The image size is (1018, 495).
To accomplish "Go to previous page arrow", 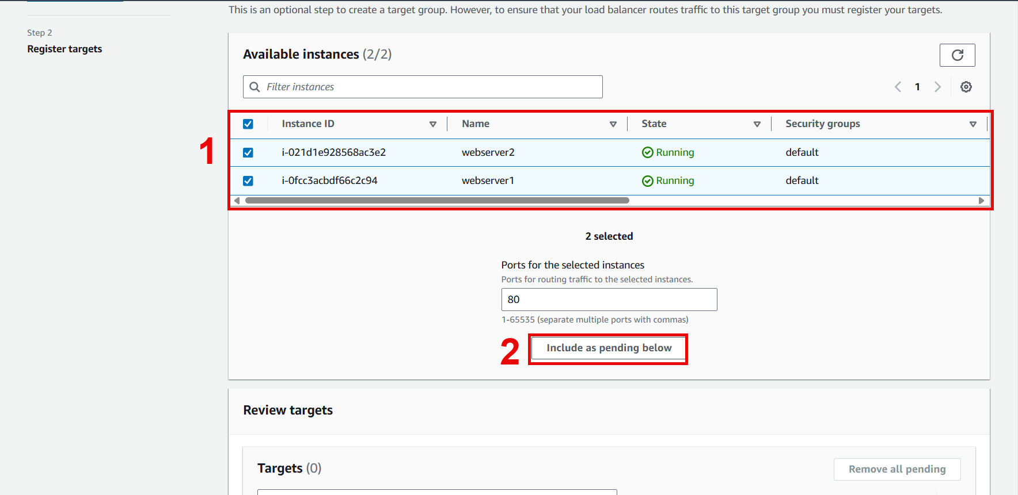I will [898, 87].
